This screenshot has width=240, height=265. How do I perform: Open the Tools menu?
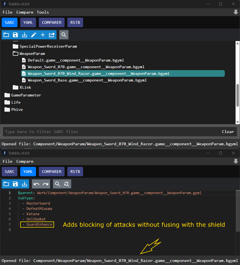(43, 12)
